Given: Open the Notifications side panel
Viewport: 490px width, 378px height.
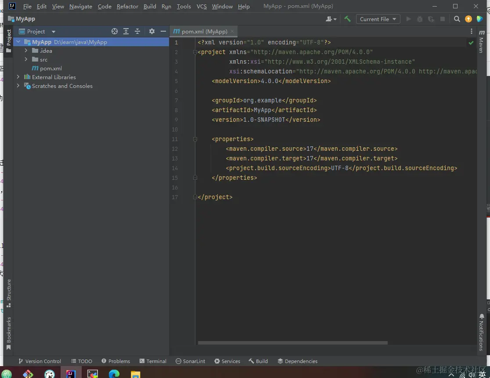Looking at the screenshot, I should tap(482, 332).
